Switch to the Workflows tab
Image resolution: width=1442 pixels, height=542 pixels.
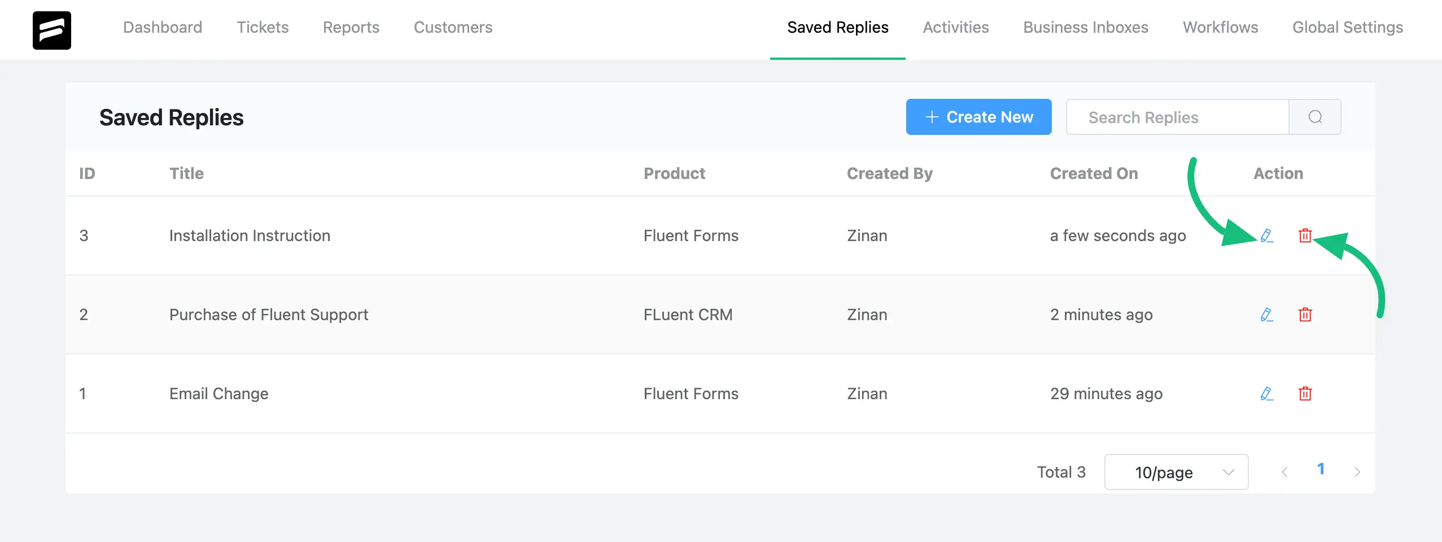point(1220,27)
